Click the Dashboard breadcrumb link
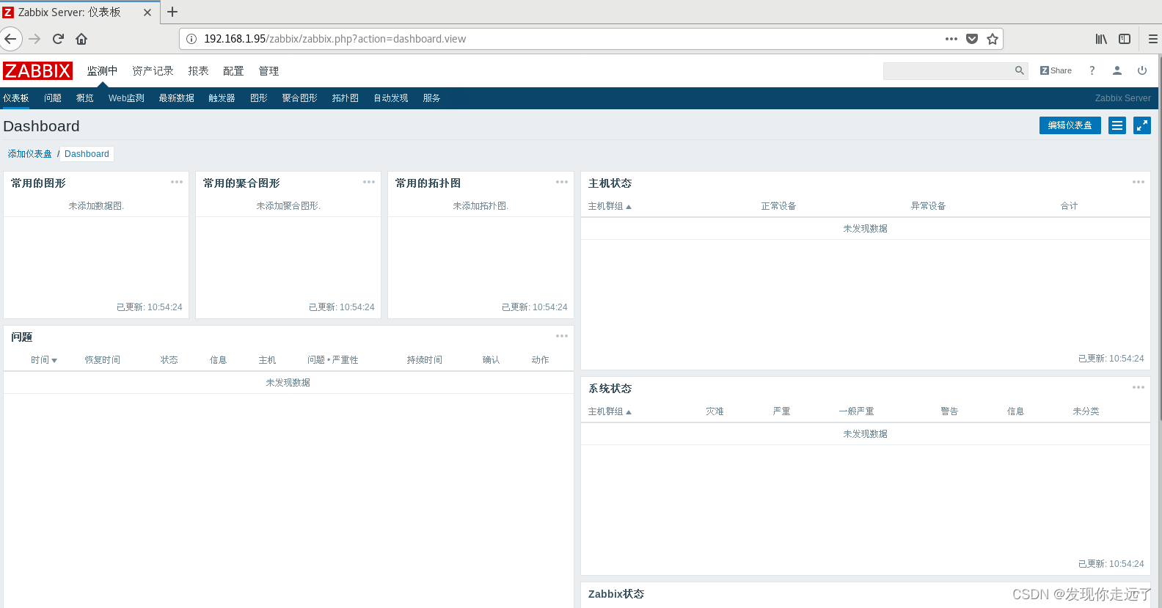The width and height of the screenshot is (1162, 608). click(x=87, y=154)
